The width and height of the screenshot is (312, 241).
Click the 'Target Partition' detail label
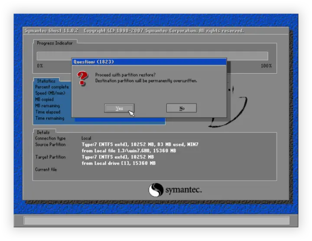pyautogui.click(x=50, y=157)
